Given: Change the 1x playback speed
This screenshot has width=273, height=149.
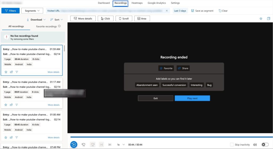Looking at the screenshot, I should tap(121, 145).
